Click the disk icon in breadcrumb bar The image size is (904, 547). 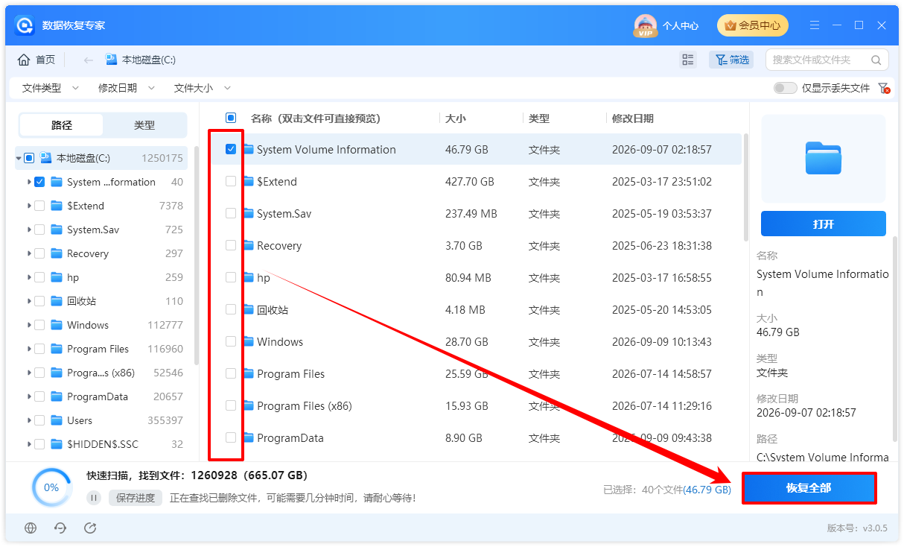(112, 60)
